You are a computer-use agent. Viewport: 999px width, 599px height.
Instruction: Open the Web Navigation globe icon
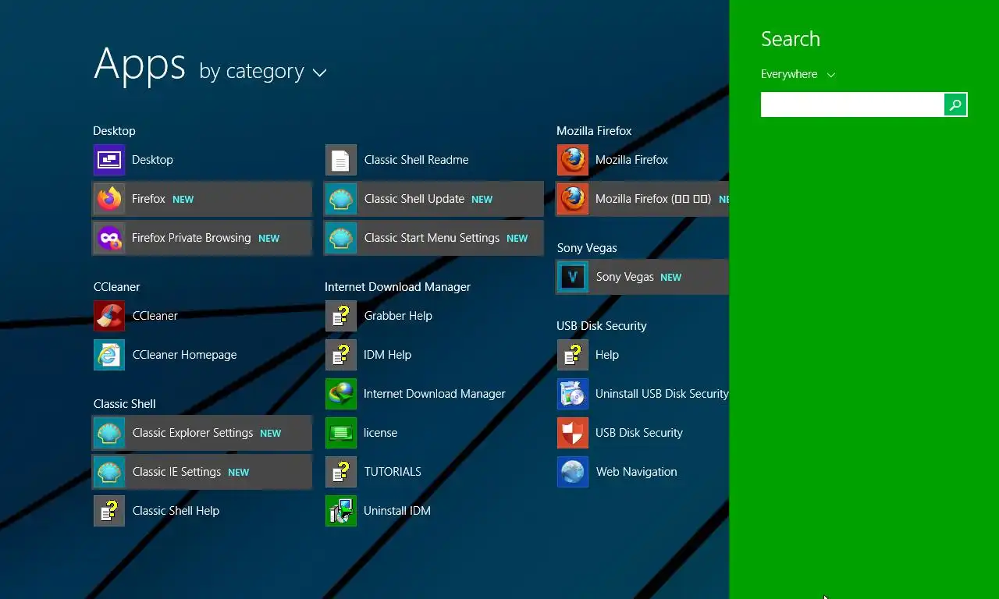pos(573,472)
